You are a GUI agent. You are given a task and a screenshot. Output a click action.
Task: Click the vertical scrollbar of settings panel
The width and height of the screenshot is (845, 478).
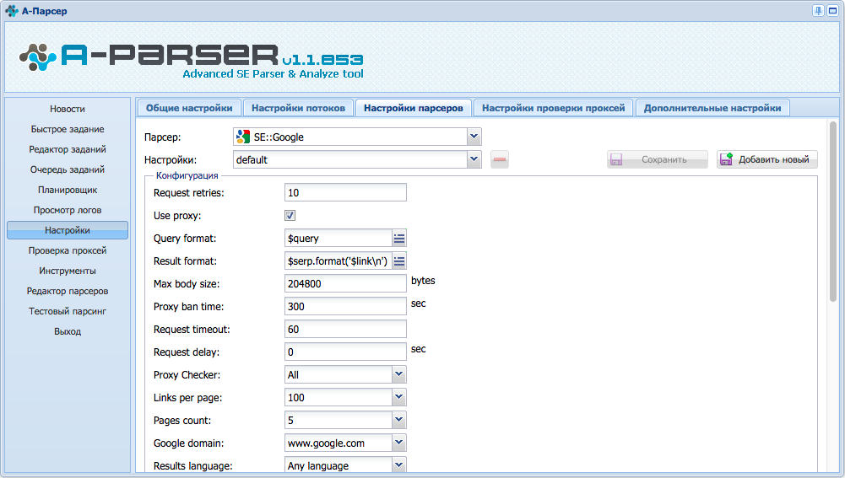(x=833, y=211)
